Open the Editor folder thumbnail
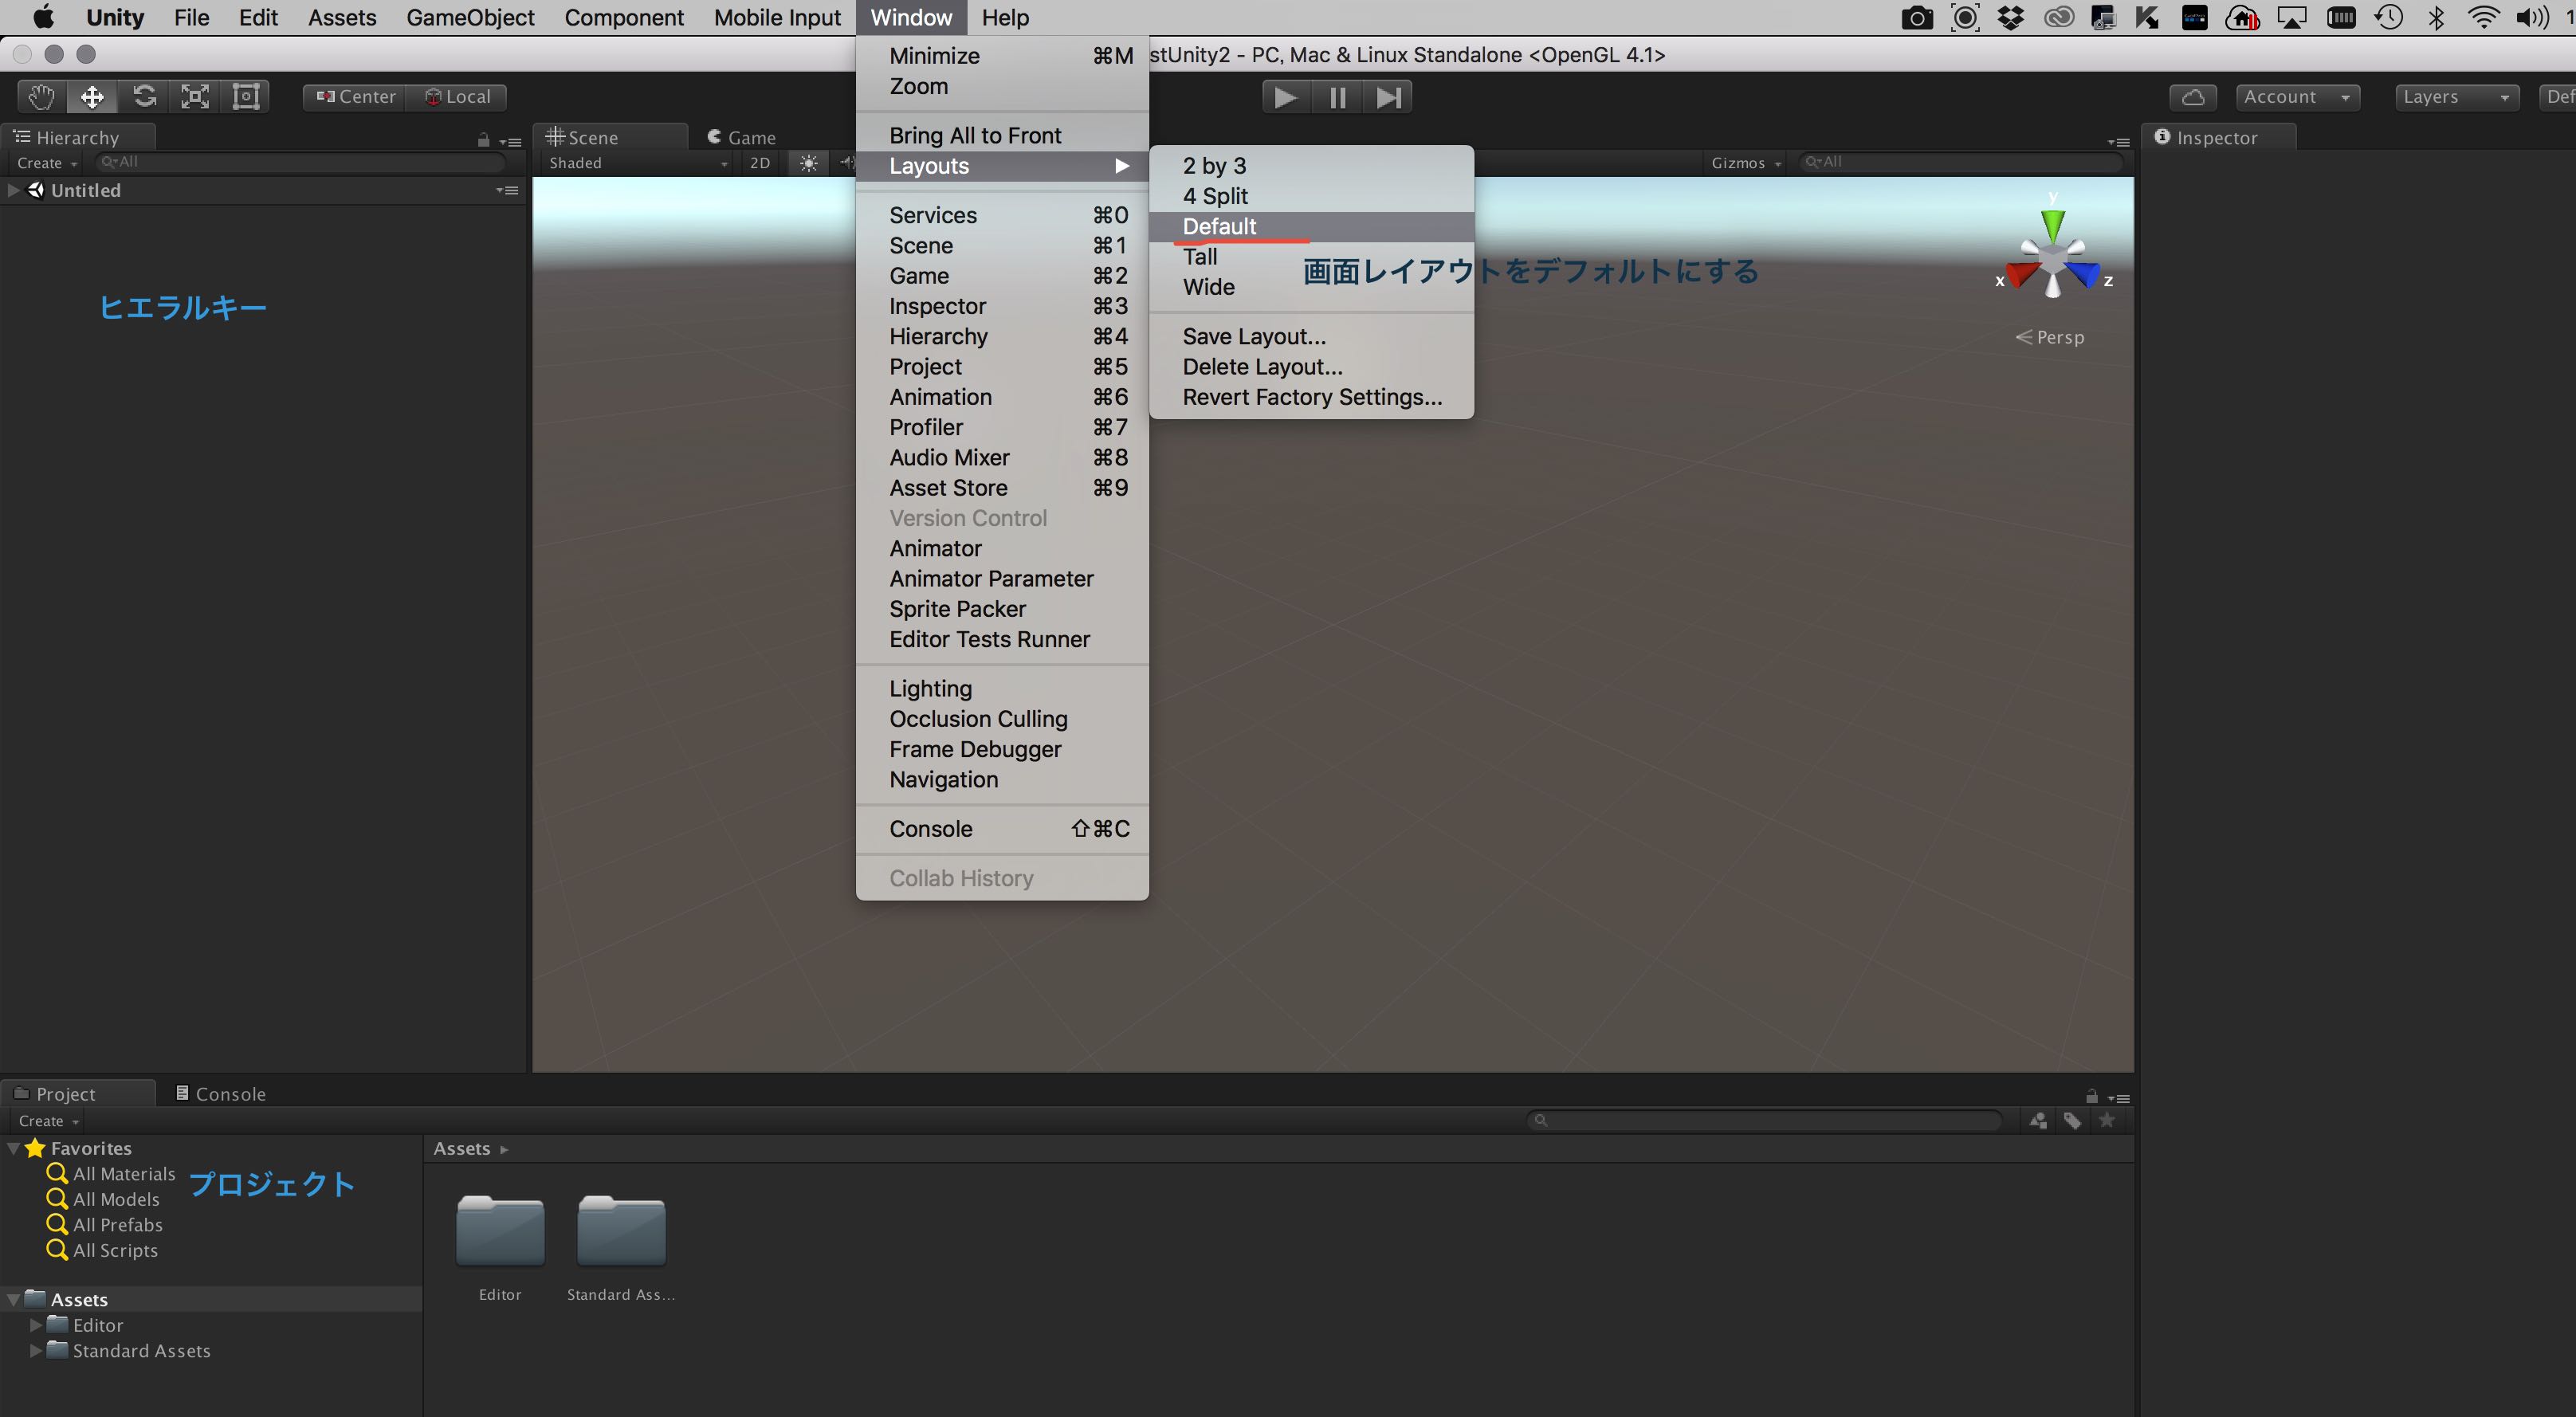 tap(500, 1231)
